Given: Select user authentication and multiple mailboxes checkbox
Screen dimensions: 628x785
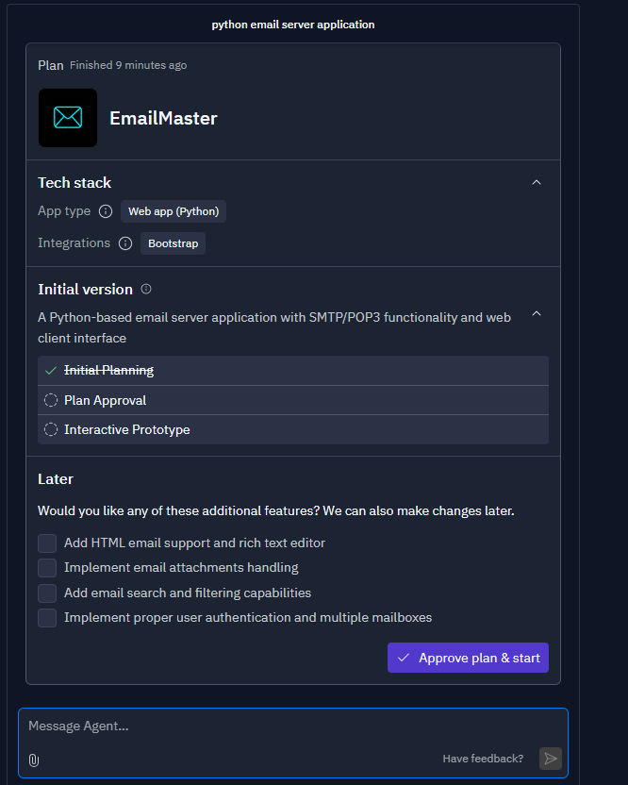Looking at the screenshot, I should (47, 618).
